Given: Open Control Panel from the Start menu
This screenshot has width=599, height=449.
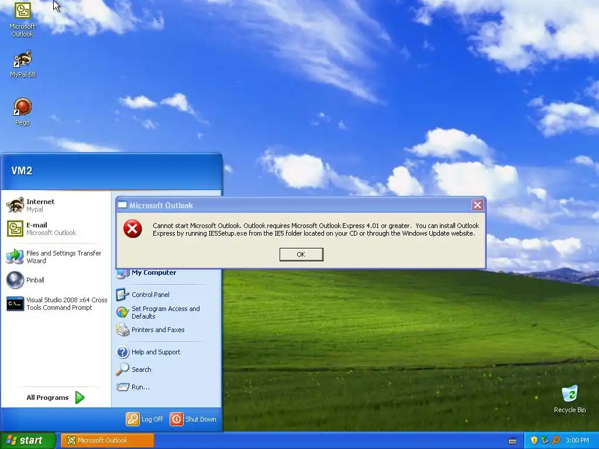Looking at the screenshot, I should click(150, 295).
